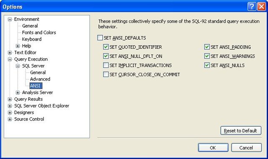Collapse the SQL Server node

pos(18,66)
